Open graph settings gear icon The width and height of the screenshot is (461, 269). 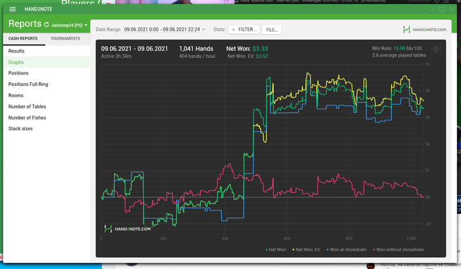[436, 49]
